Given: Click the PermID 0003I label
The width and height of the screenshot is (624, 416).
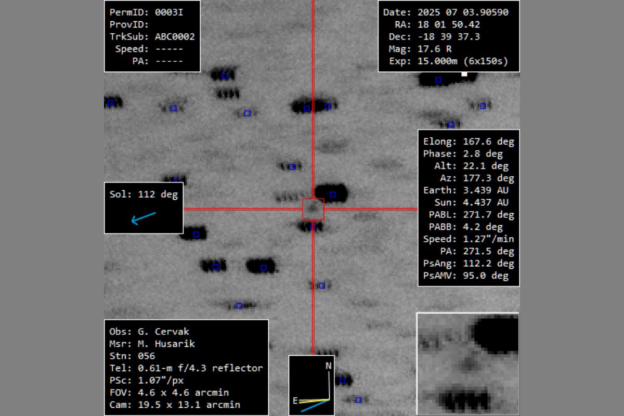Looking at the screenshot, I should click(146, 12).
